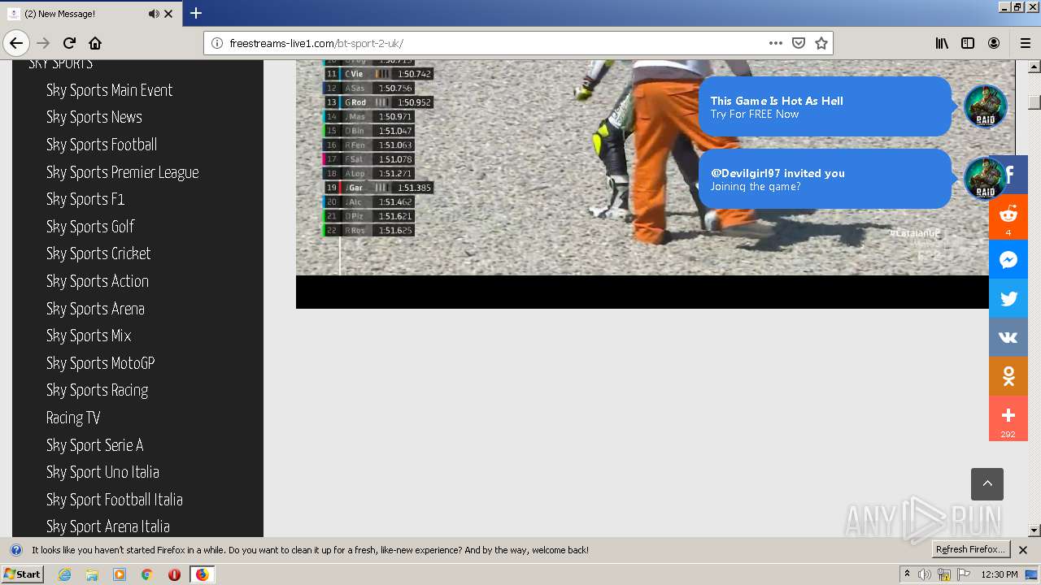Open Sky Sports Arena stream
1041x585 pixels.
pyautogui.click(x=95, y=309)
